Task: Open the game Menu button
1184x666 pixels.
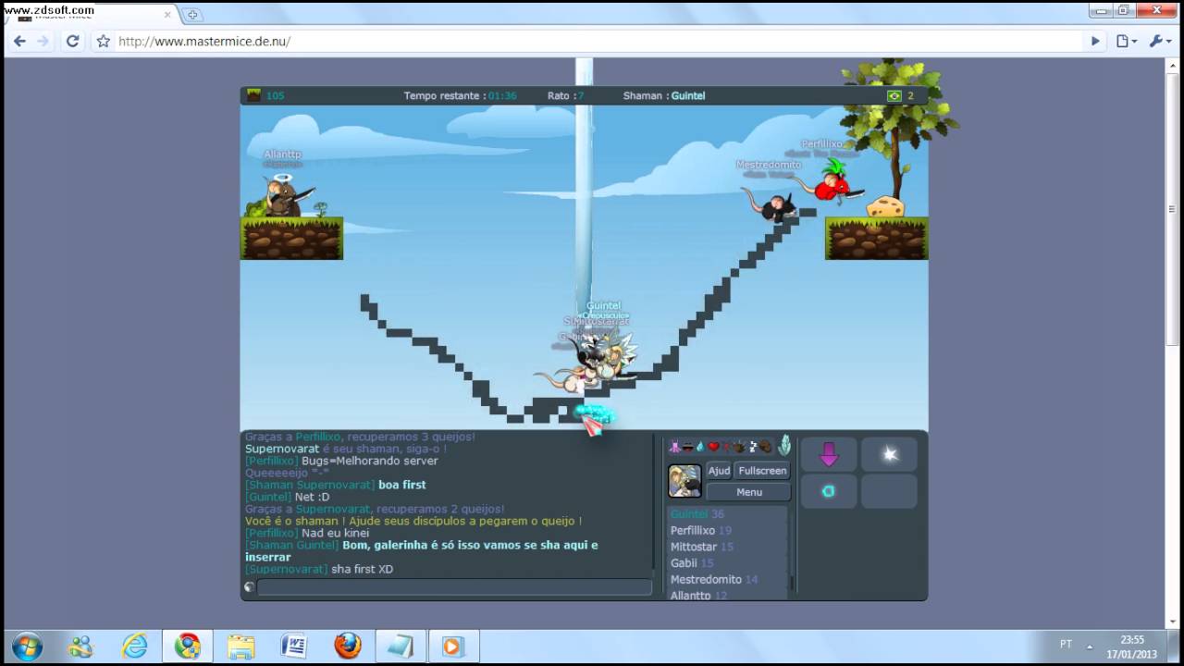Action: coord(748,492)
